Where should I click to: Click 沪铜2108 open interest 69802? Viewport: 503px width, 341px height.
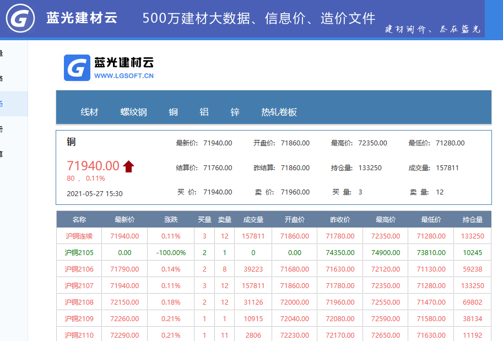pyautogui.click(x=473, y=302)
